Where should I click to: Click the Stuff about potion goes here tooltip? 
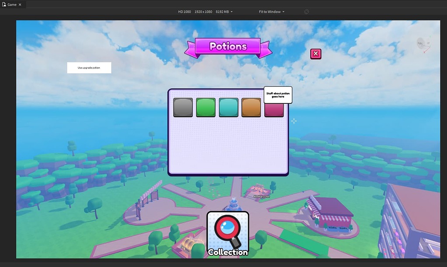pyautogui.click(x=278, y=94)
